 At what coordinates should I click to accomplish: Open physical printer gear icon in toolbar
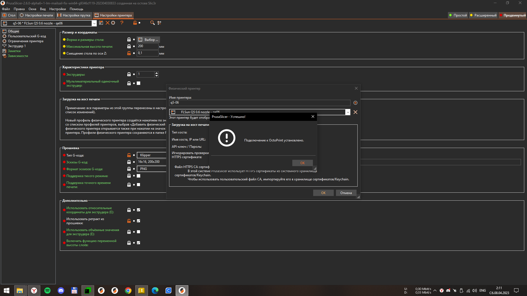(113, 23)
